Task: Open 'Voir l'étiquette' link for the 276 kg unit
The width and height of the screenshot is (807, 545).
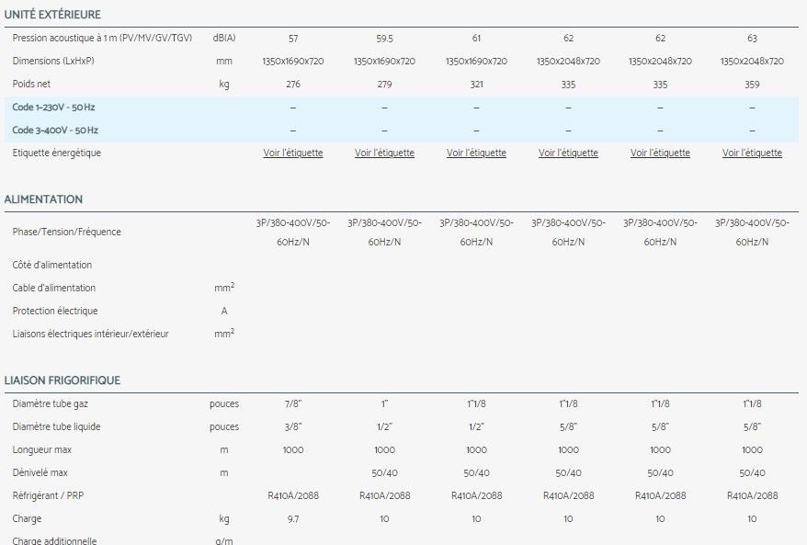Action: (292, 153)
